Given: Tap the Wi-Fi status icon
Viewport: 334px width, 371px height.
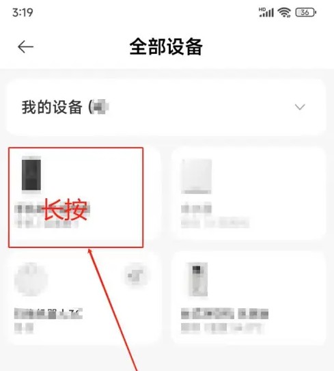Looking at the screenshot, I should click(284, 12).
